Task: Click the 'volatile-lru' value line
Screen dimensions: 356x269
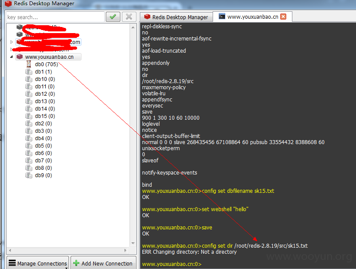Action: (154, 94)
